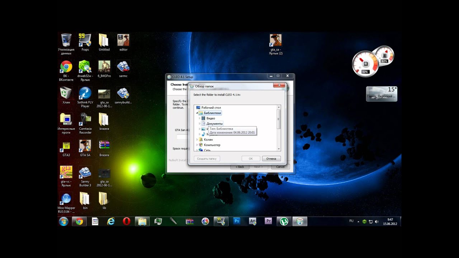This screenshot has width=459, height=258.
Task: Open the ВК - ВКонтакте Chrome shortcut
Action: 66,71
